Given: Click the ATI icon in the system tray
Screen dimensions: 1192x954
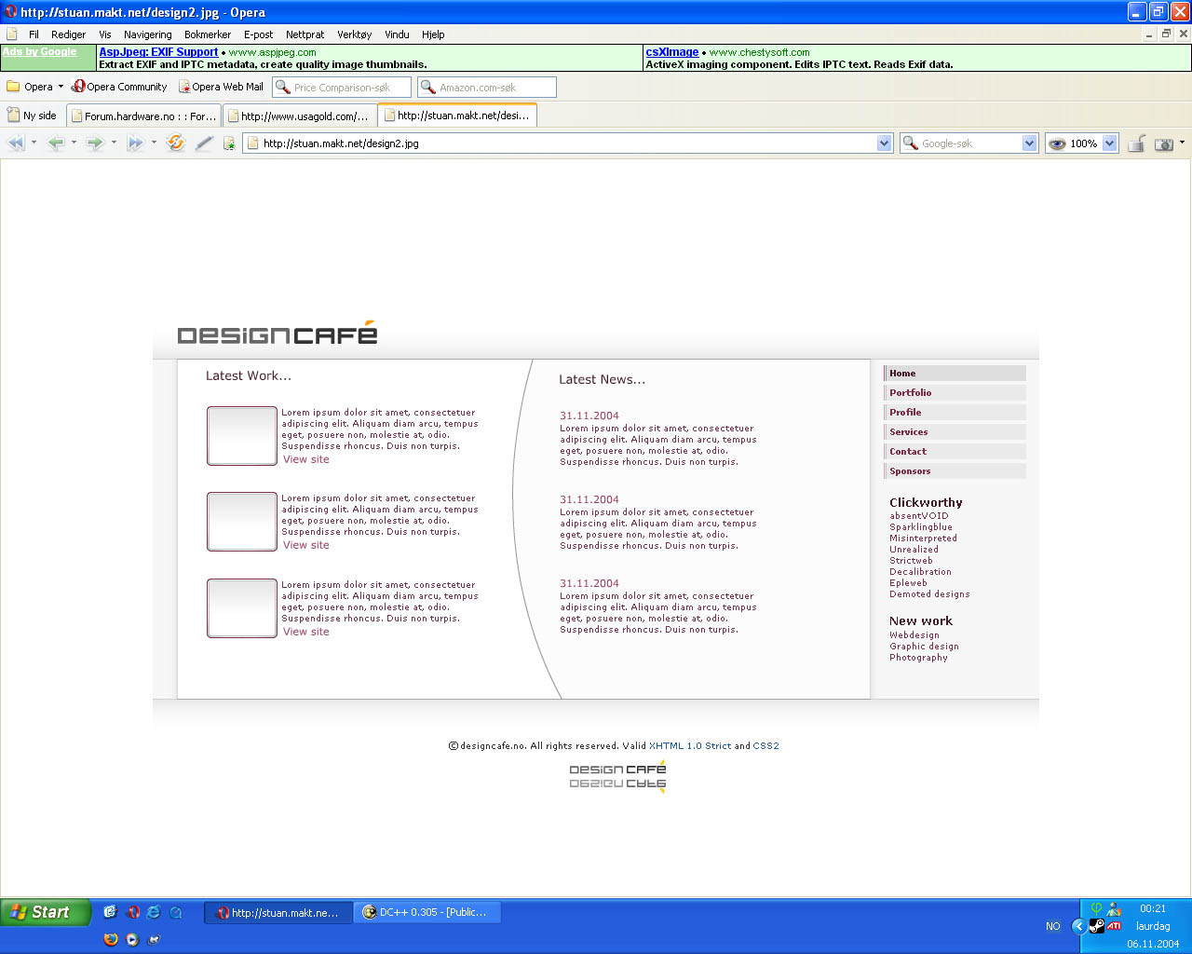Looking at the screenshot, I should tap(1114, 926).
